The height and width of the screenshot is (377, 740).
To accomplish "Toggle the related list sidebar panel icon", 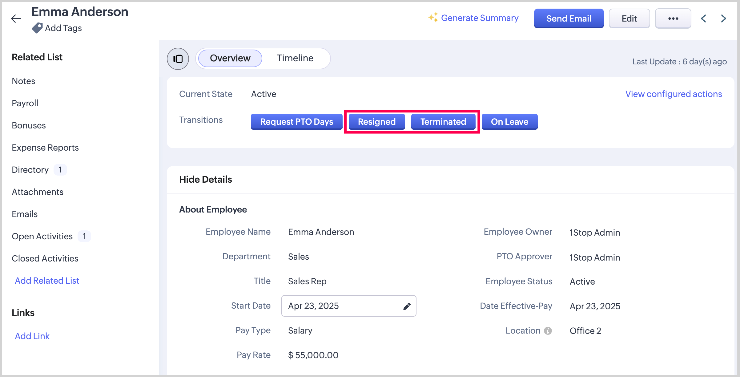I will (x=178, y=59).
